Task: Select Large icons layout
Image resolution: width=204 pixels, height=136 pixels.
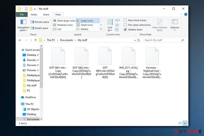Action: click(88, 21)
